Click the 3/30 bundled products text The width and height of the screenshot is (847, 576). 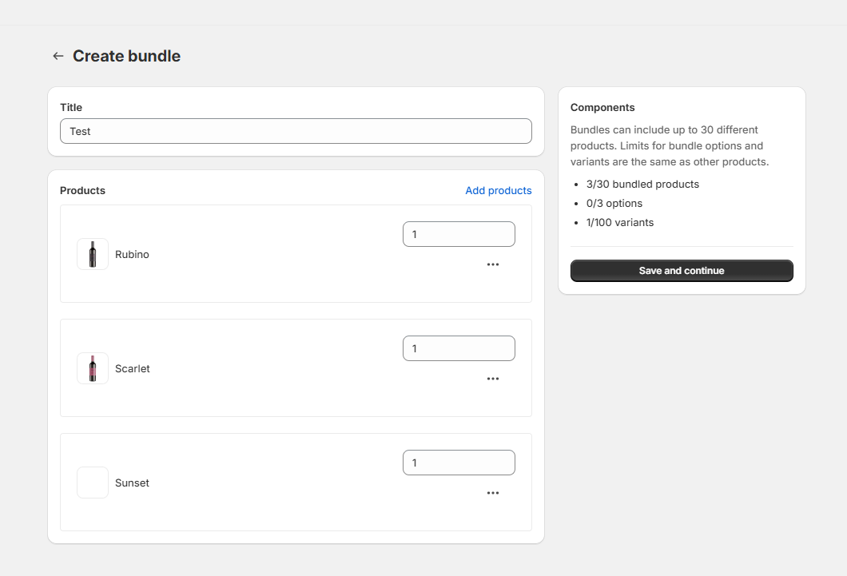pyautogui.click(x=642, y=184)
